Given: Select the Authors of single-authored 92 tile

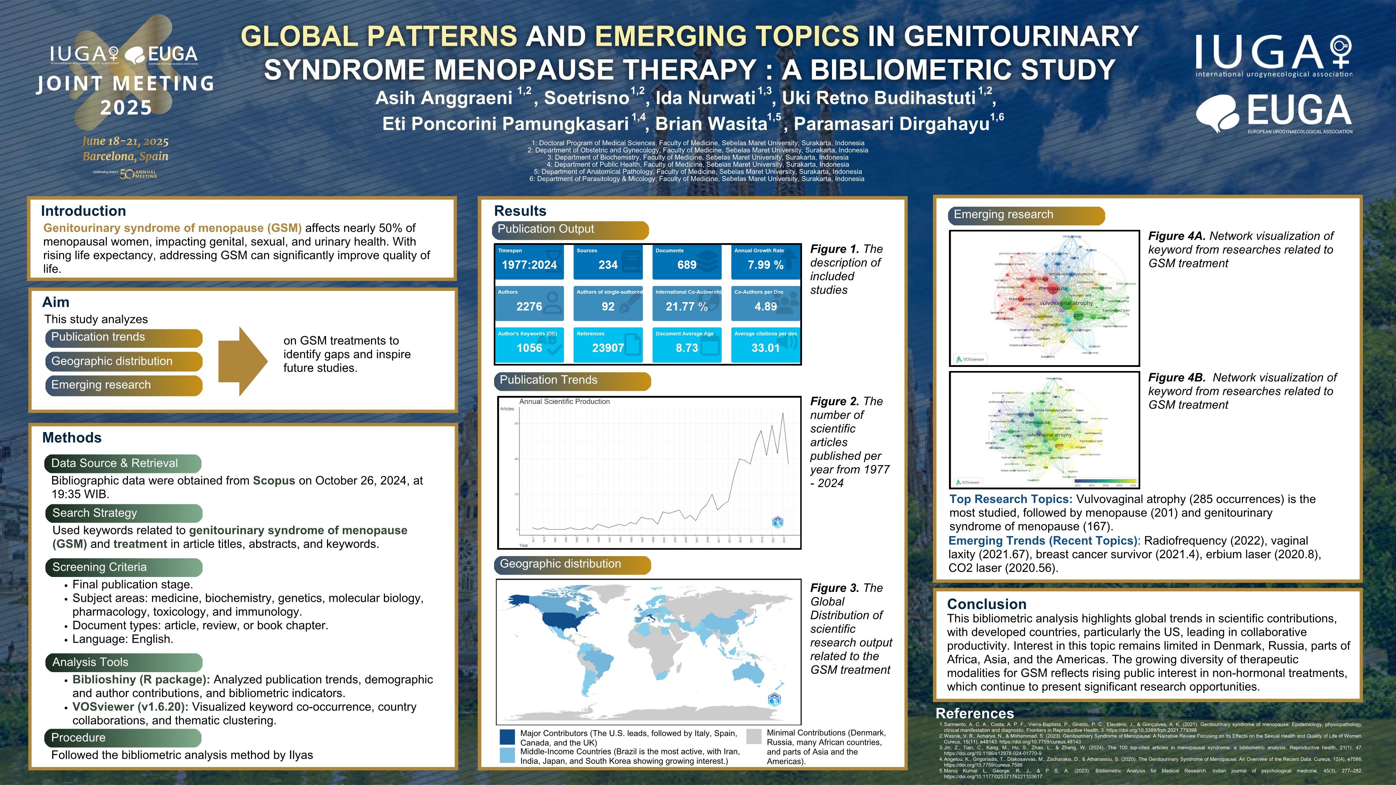Looking at the screenshot, I should 608,303.
